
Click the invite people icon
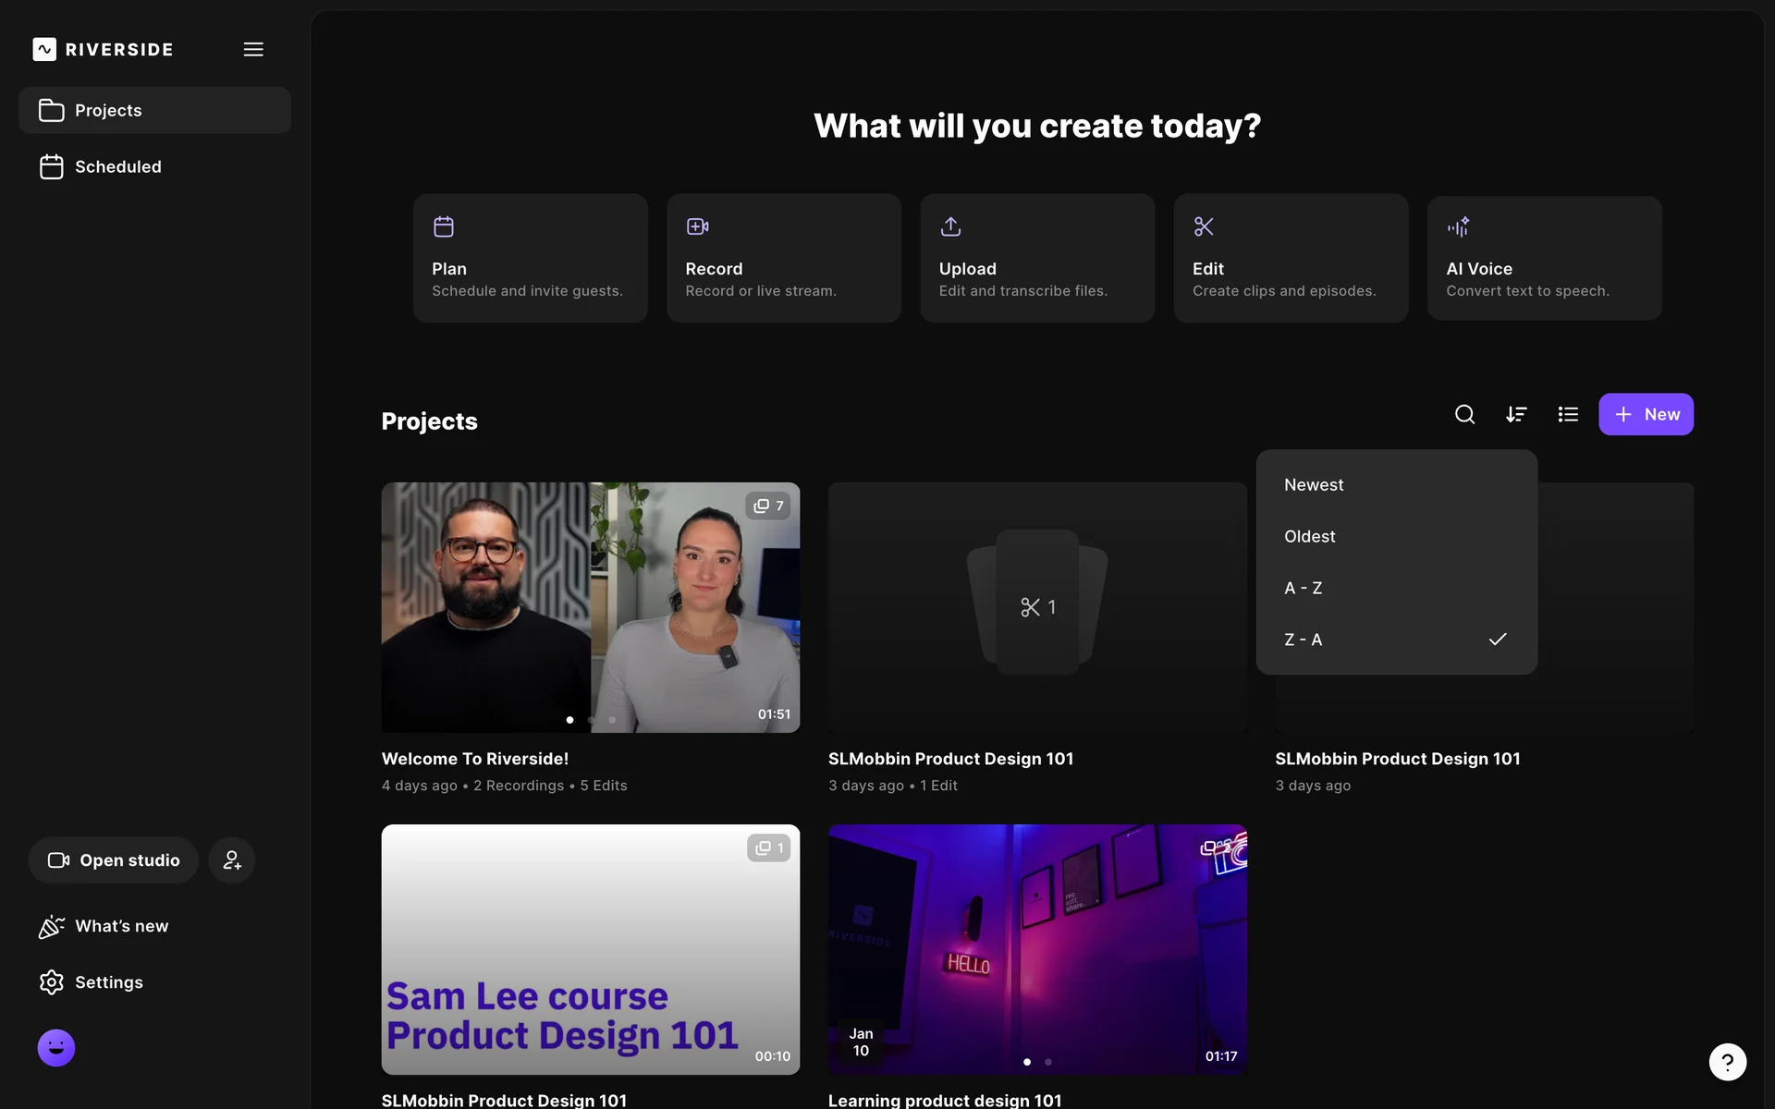(x=231, y=860)
